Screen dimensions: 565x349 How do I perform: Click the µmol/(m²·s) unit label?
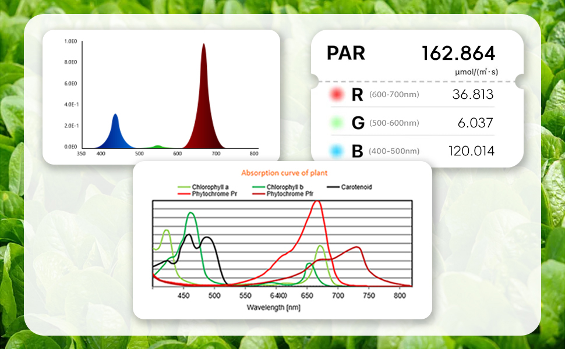click(x=476, y=72)
